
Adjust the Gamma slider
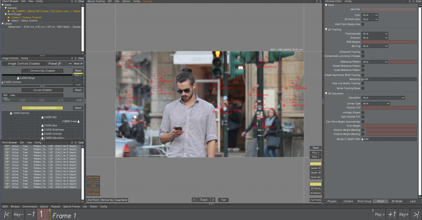coord(11,113)
